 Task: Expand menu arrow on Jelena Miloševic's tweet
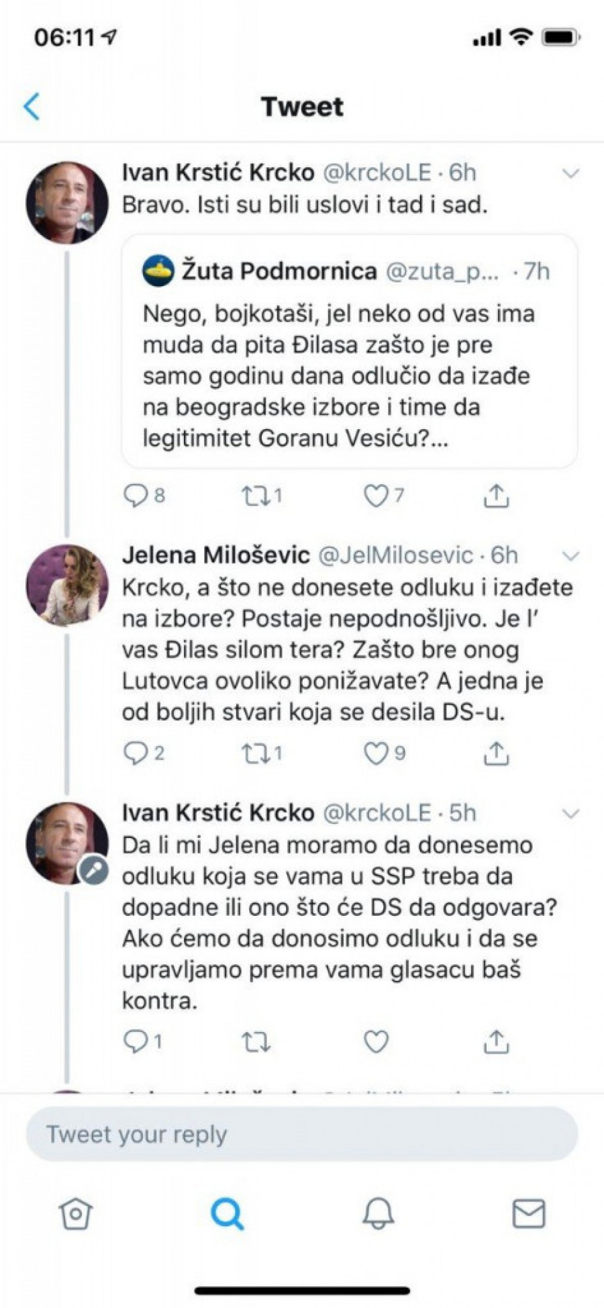(x=570, y=556)
